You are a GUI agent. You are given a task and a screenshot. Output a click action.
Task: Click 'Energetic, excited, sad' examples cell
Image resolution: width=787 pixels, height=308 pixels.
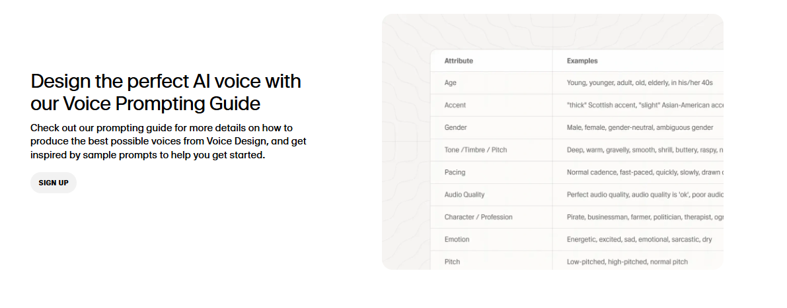tap(639, 239)
